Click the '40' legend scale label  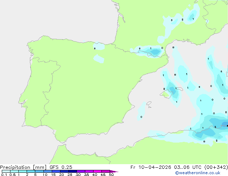(x=95, y=175)
